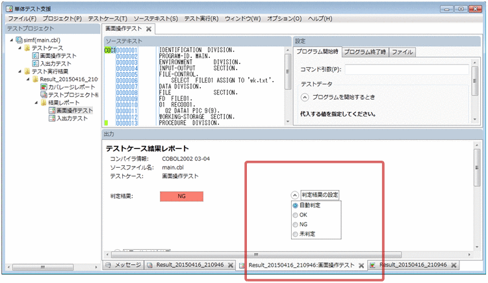Image resolution: width=488 pixels, height=283 pixels.
Task: Click the app icon in the title bar
Action: pos(9,8)
